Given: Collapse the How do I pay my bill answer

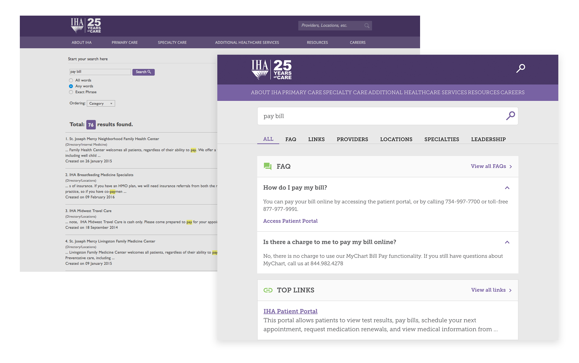Looking at the screenshot, I should (x=507, y=188).
